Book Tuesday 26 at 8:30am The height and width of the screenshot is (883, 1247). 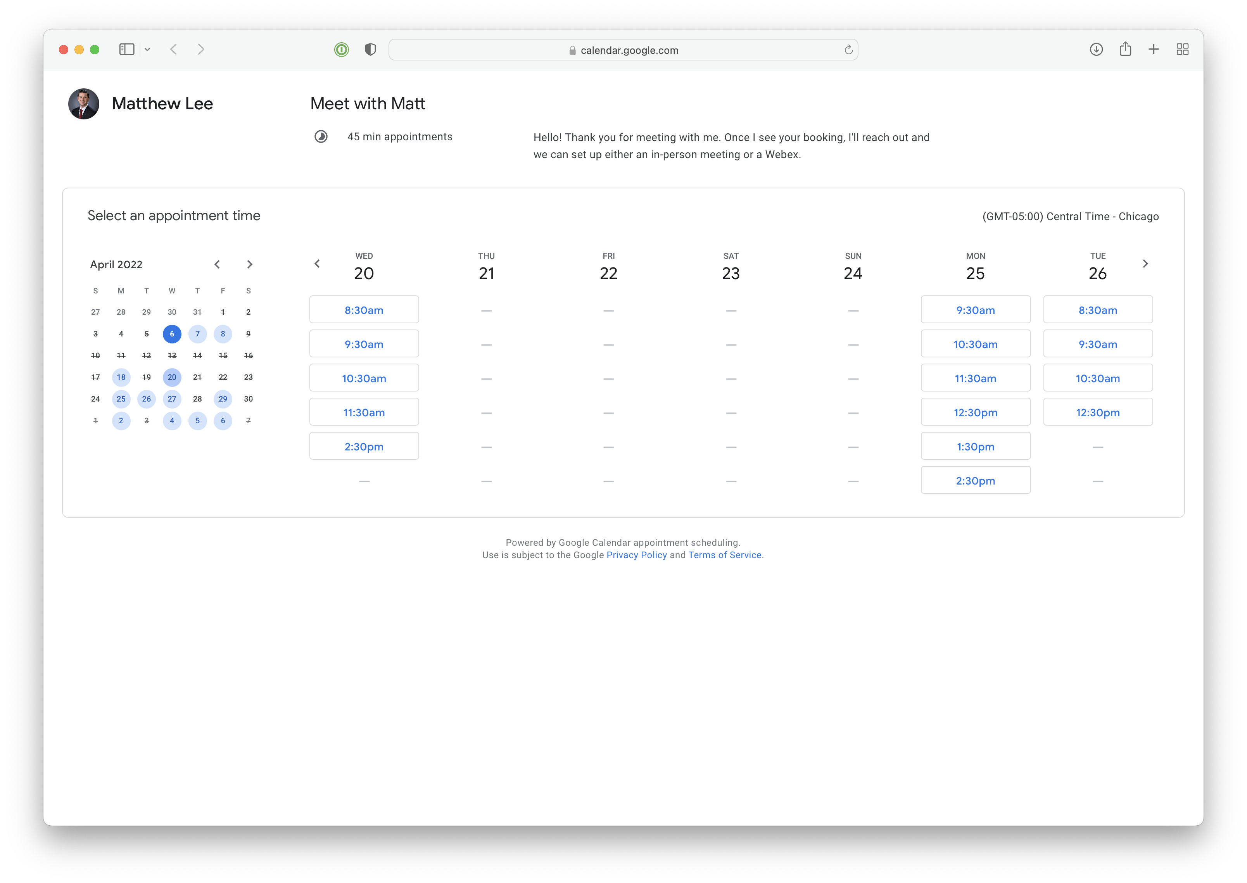point(1098,310)
